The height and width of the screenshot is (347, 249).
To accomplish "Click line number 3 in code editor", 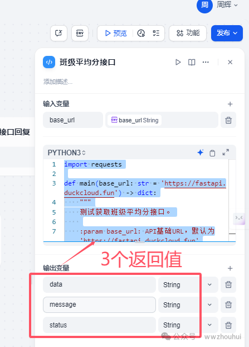I will (x=54, y=183).
